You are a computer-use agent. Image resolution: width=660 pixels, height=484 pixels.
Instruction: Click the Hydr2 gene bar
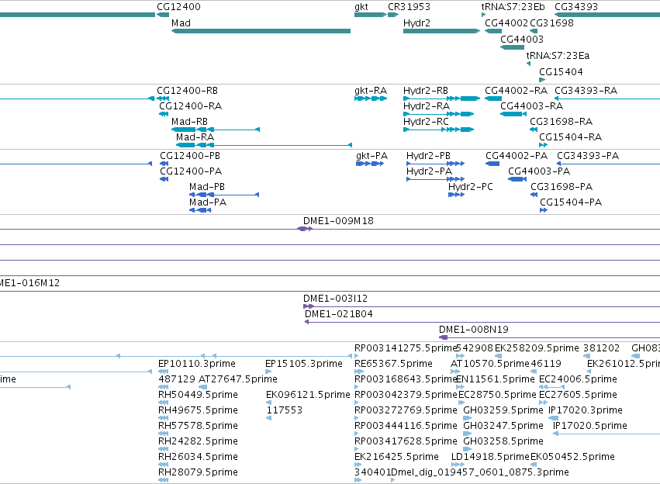point(441,31)
